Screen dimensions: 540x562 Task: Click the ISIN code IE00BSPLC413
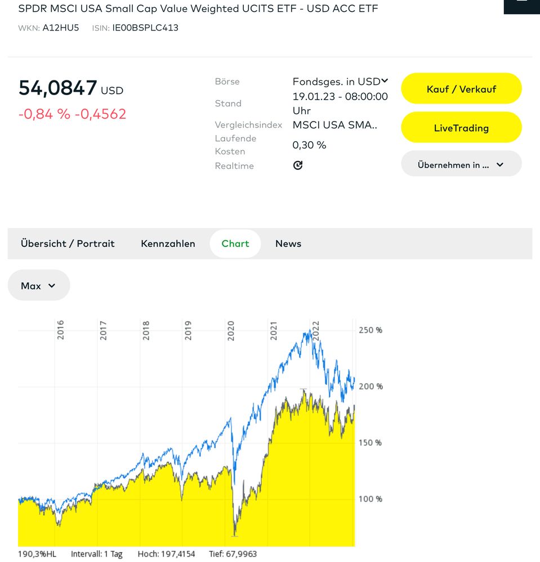pos(145,28)
